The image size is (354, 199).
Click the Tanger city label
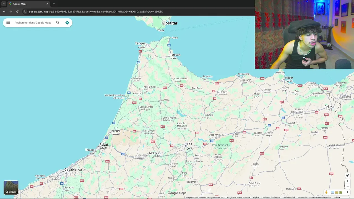click(x=140, y=43)
